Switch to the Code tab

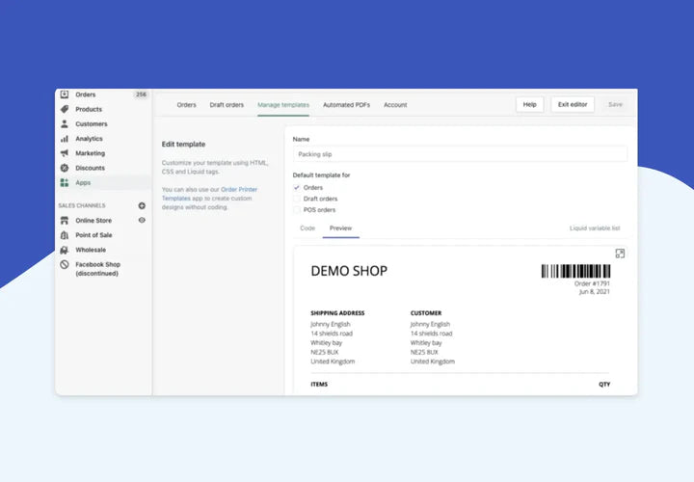pos(307,228)
